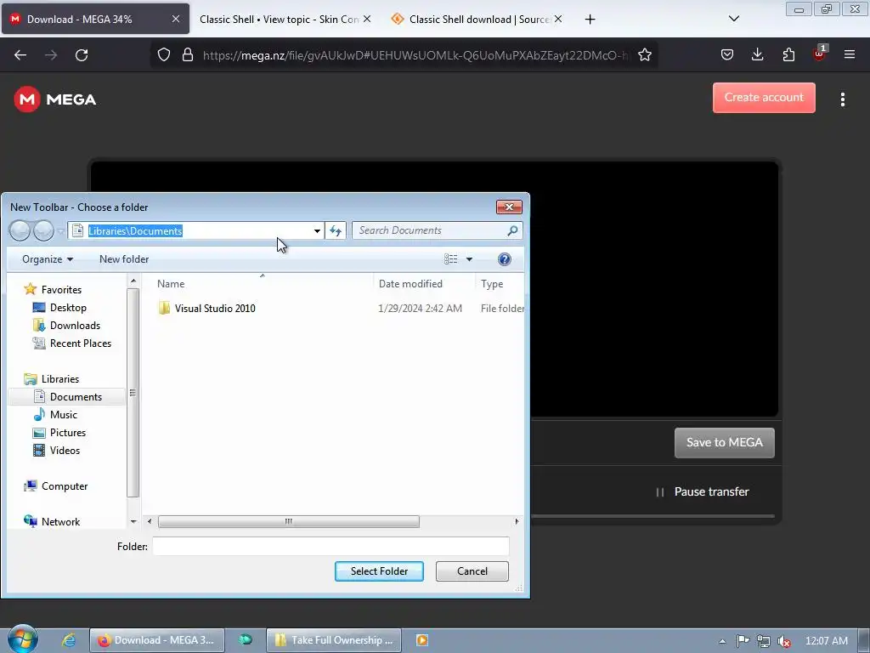Select Pictures library
The width and height of the screenshot is (870, 653).
click(x=59, y=433)
